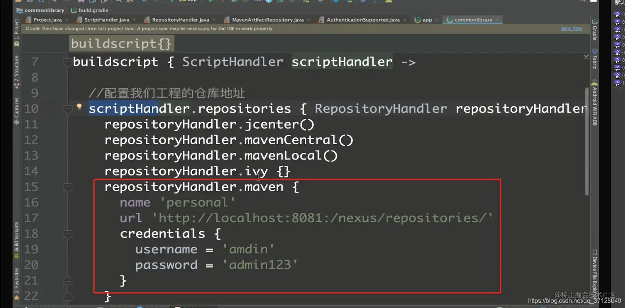Close the MavenArtifactRepository.java tab

pos(308,20)
